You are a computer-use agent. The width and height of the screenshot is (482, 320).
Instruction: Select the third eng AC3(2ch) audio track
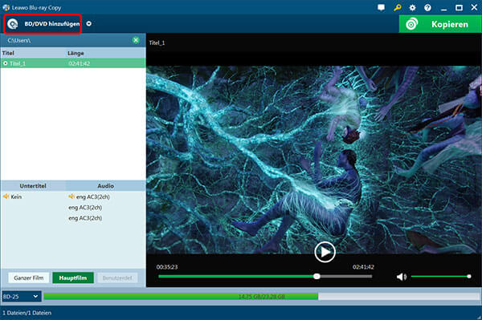85,218
